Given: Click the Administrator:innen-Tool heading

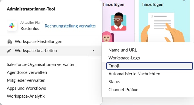Looking at the screenshot, I should [31, 9].
